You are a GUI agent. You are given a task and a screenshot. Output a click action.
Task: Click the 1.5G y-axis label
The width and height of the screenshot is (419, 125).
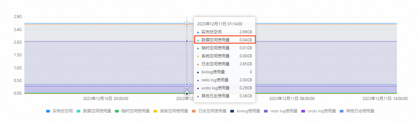[18, 55]
